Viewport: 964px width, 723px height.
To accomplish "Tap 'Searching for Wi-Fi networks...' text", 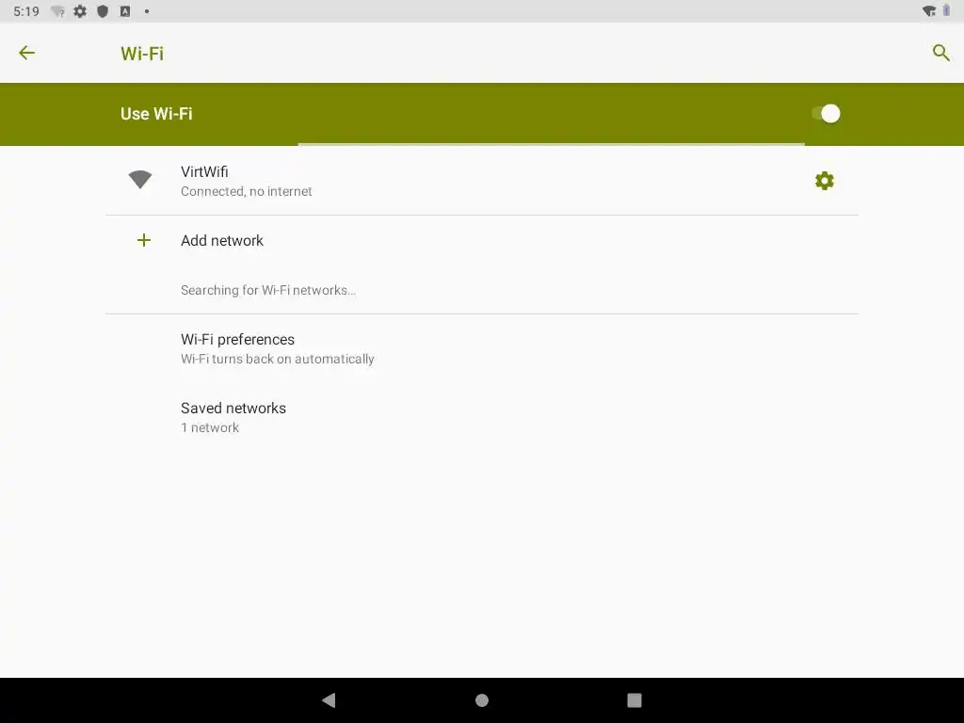I will tap(268, 290).
